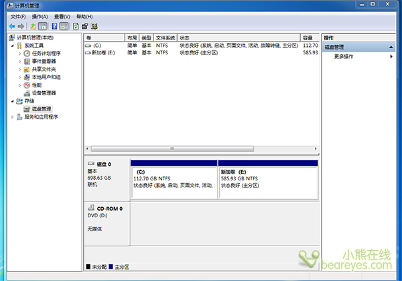Click the Up one level folder icon
The image size is (402, 281).
[x=33, y=25]
